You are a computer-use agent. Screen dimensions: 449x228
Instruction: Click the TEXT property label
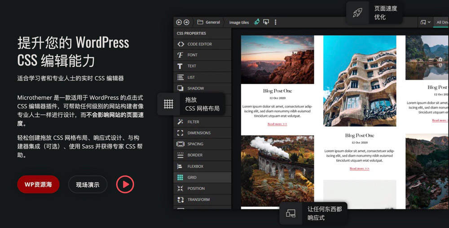coord(192,66)
